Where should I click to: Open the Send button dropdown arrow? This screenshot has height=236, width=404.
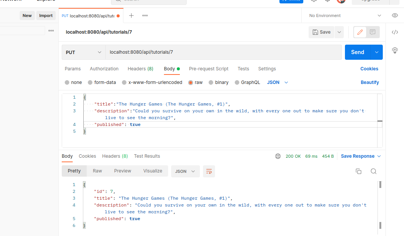(376, 52)
